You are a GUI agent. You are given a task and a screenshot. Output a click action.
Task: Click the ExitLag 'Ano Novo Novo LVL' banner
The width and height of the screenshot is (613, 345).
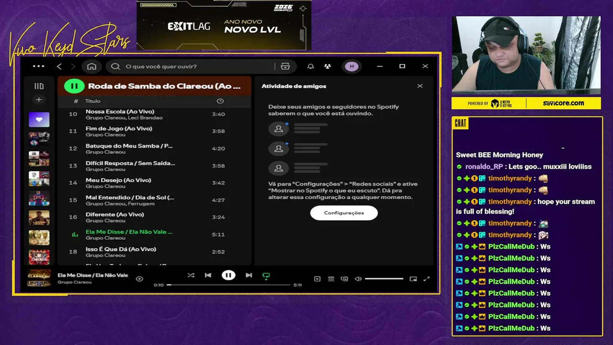click(x=224, y=25)
